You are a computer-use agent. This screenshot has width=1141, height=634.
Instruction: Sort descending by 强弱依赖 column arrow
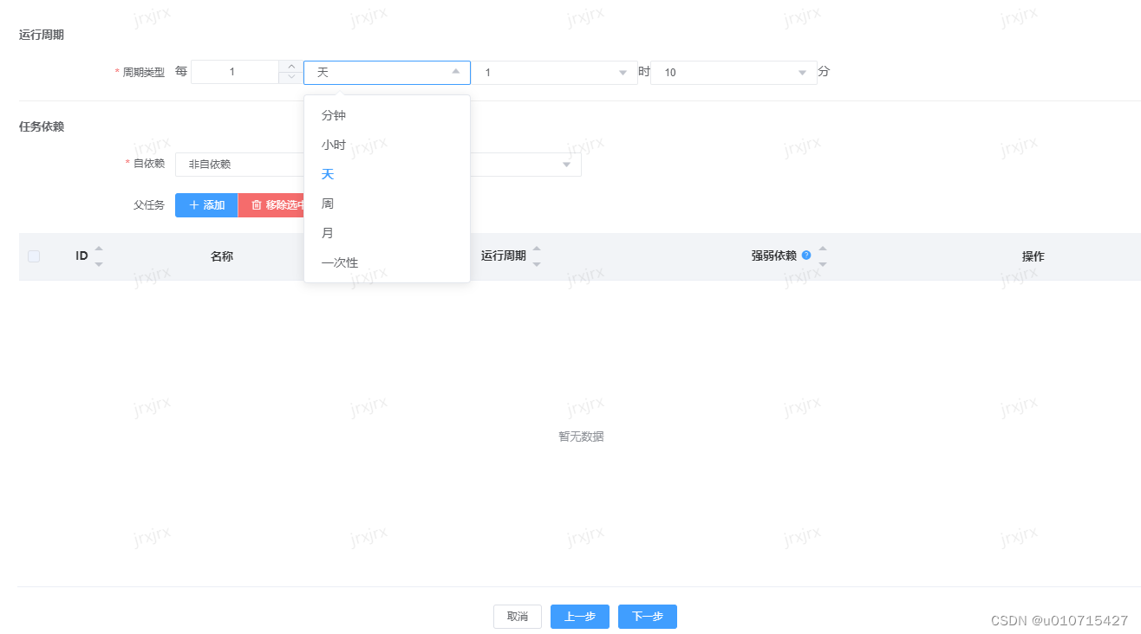pyautogui.click(x=823, y=263)
